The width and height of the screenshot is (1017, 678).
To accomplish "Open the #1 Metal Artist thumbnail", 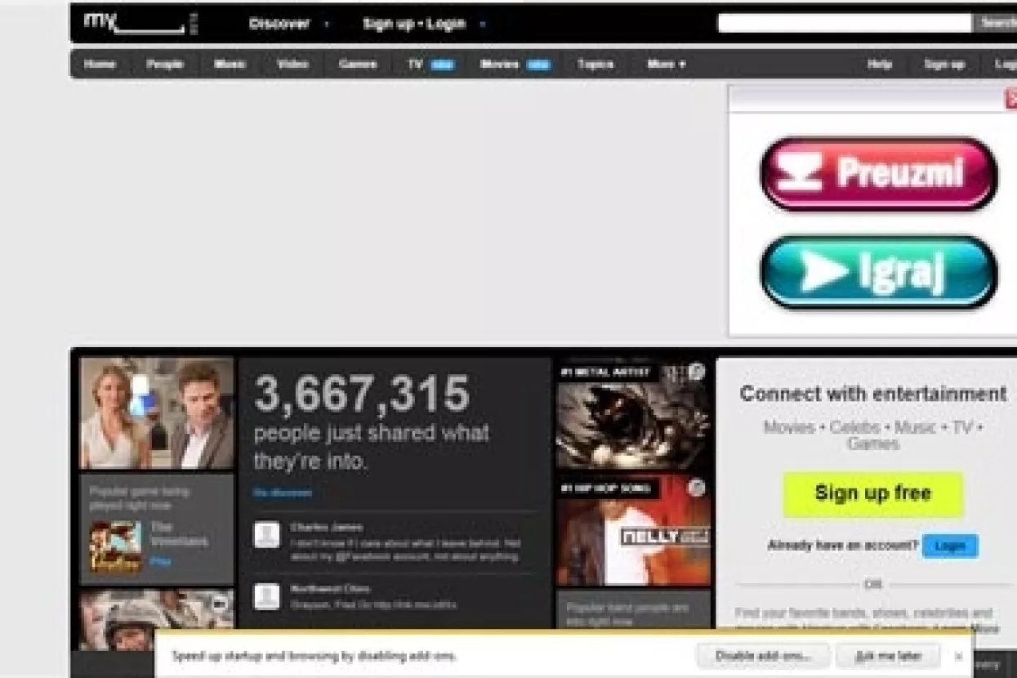I will coord(633,414).
